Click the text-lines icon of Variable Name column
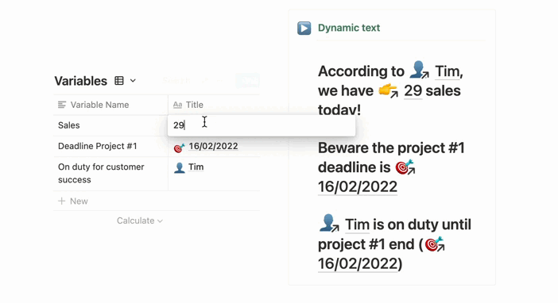 click(62, 105)
